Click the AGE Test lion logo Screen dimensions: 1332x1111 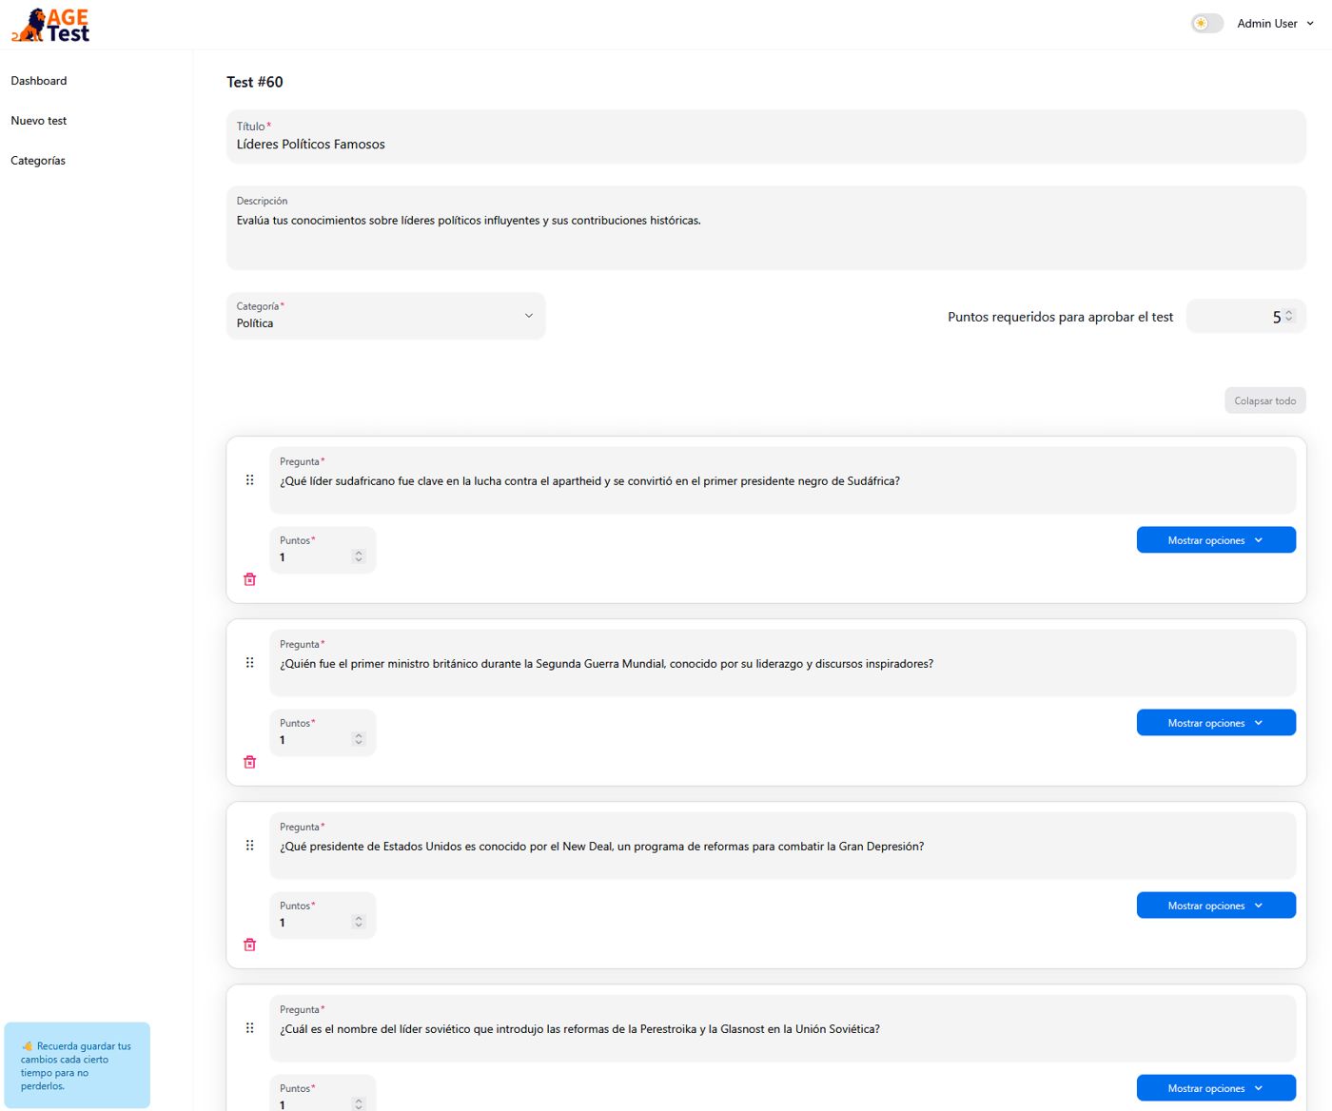[50, 25]
